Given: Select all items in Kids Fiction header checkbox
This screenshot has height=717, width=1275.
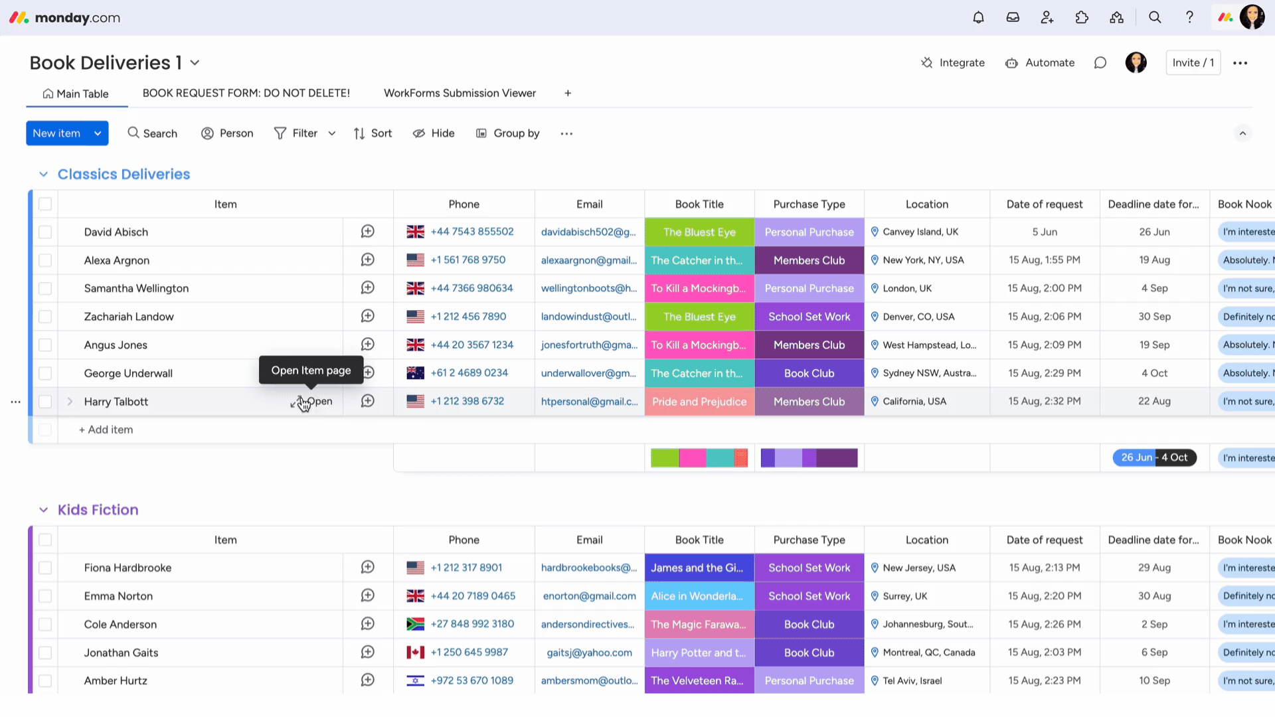Looking at the screenshot, I should coord(45,540).
